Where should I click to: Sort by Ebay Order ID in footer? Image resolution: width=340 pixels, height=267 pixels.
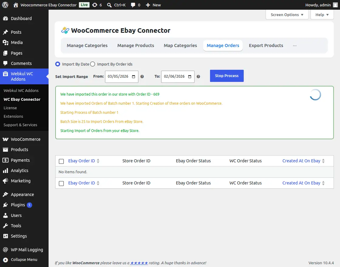(84, 183)
